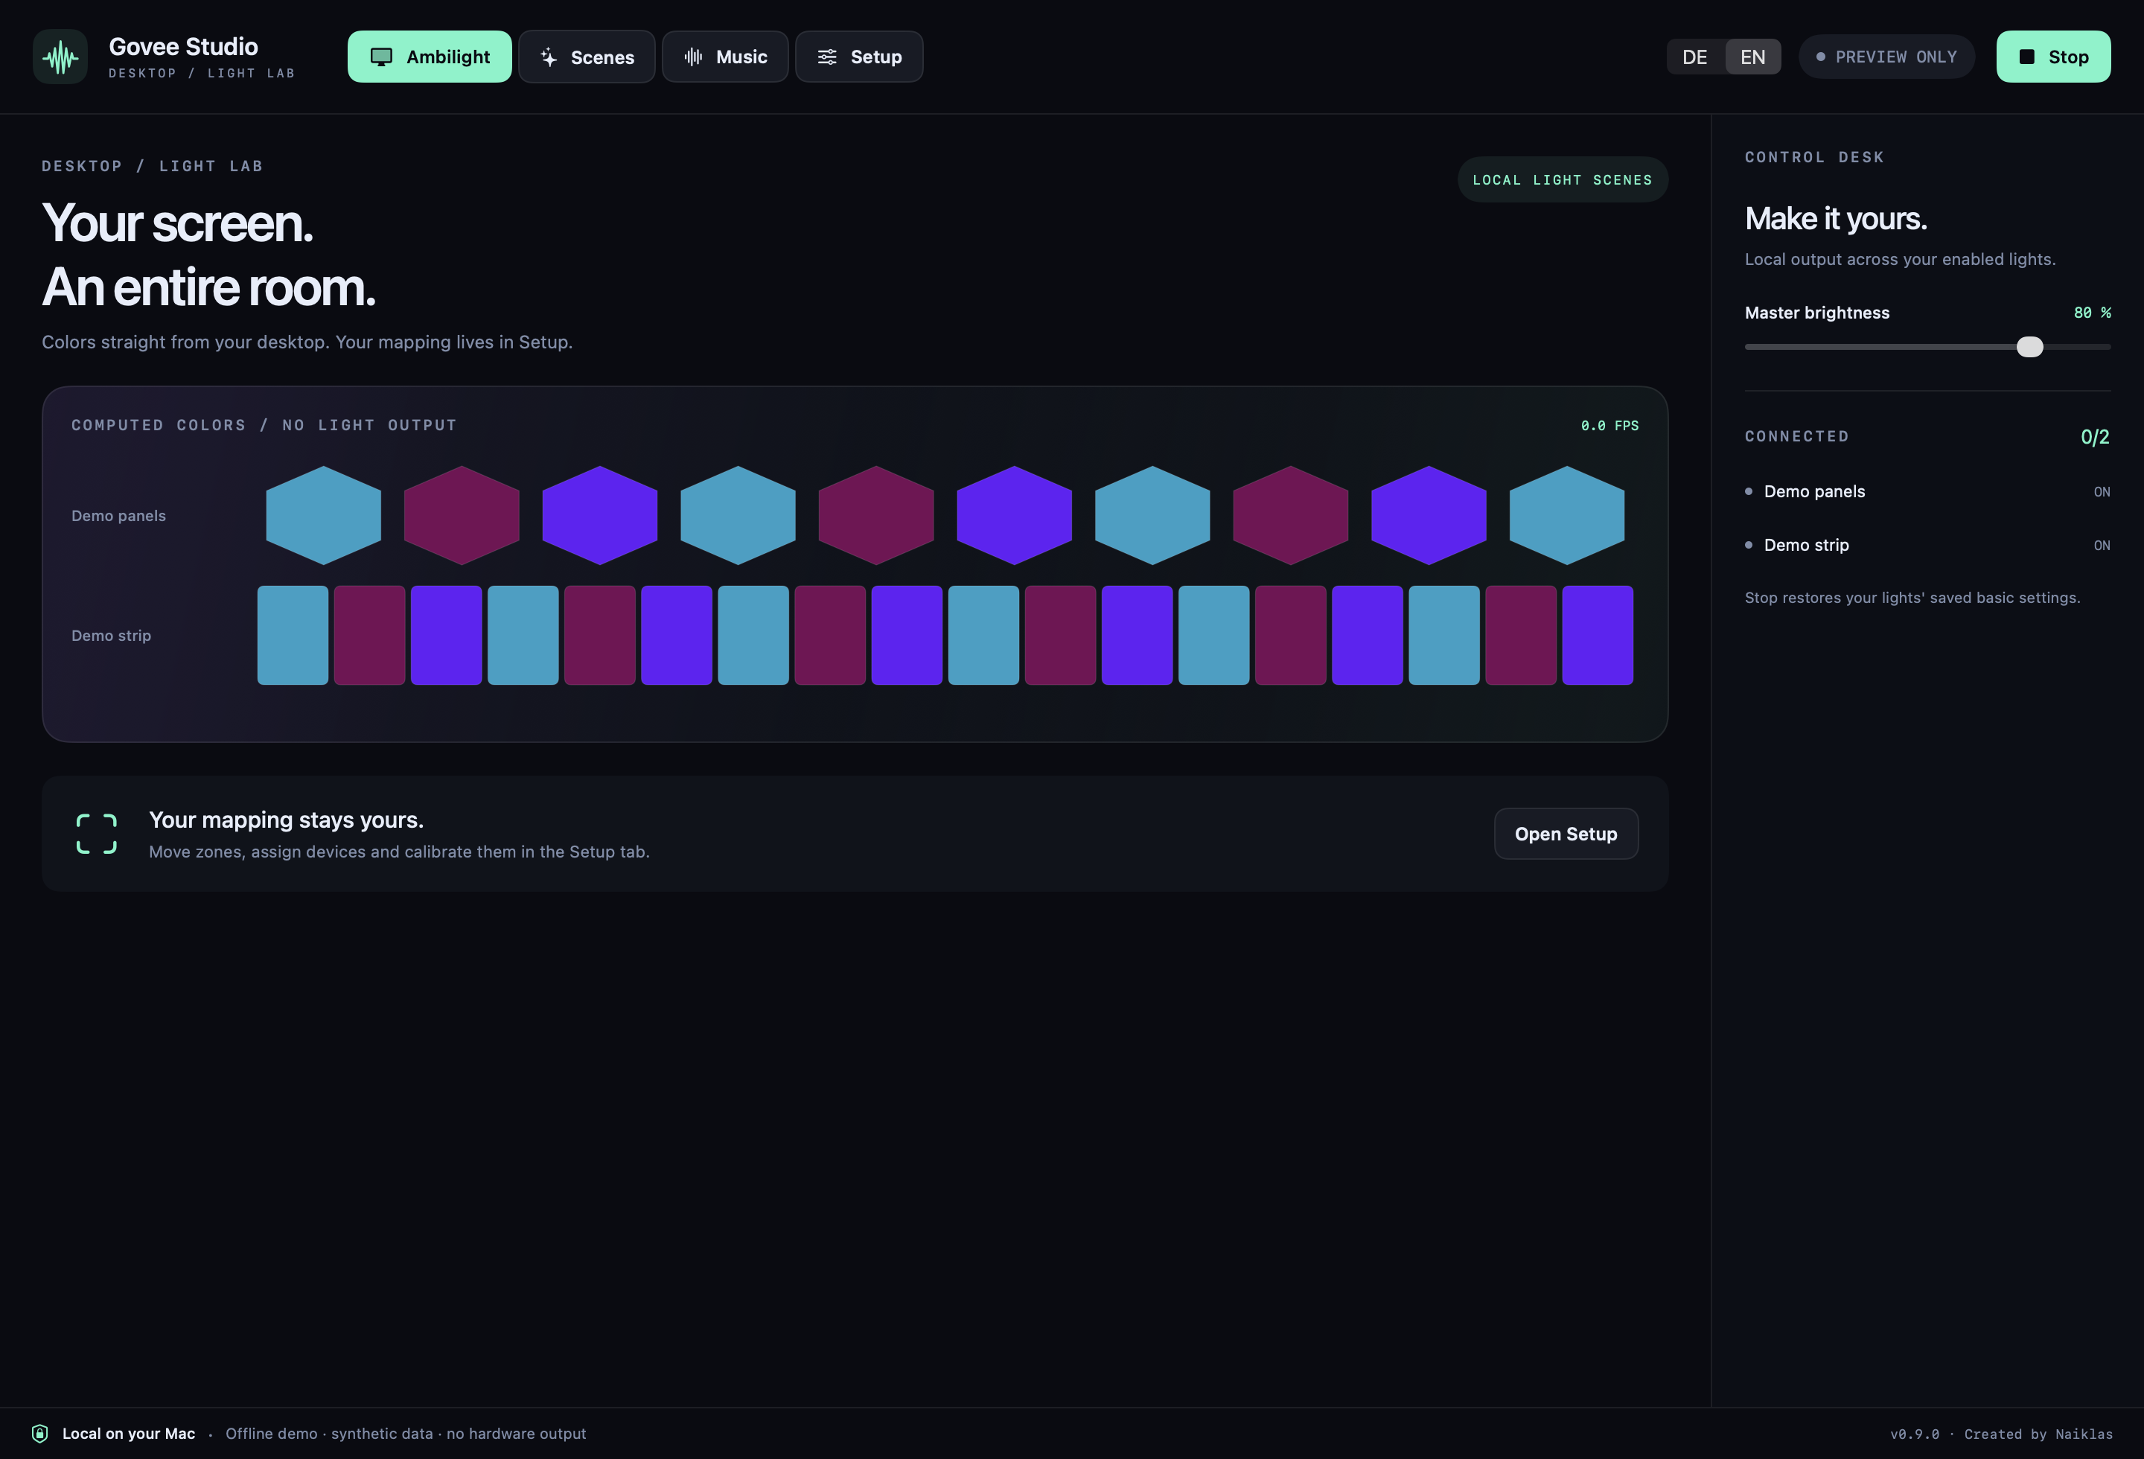Click the 80 % brightness value

[2091, 313]
